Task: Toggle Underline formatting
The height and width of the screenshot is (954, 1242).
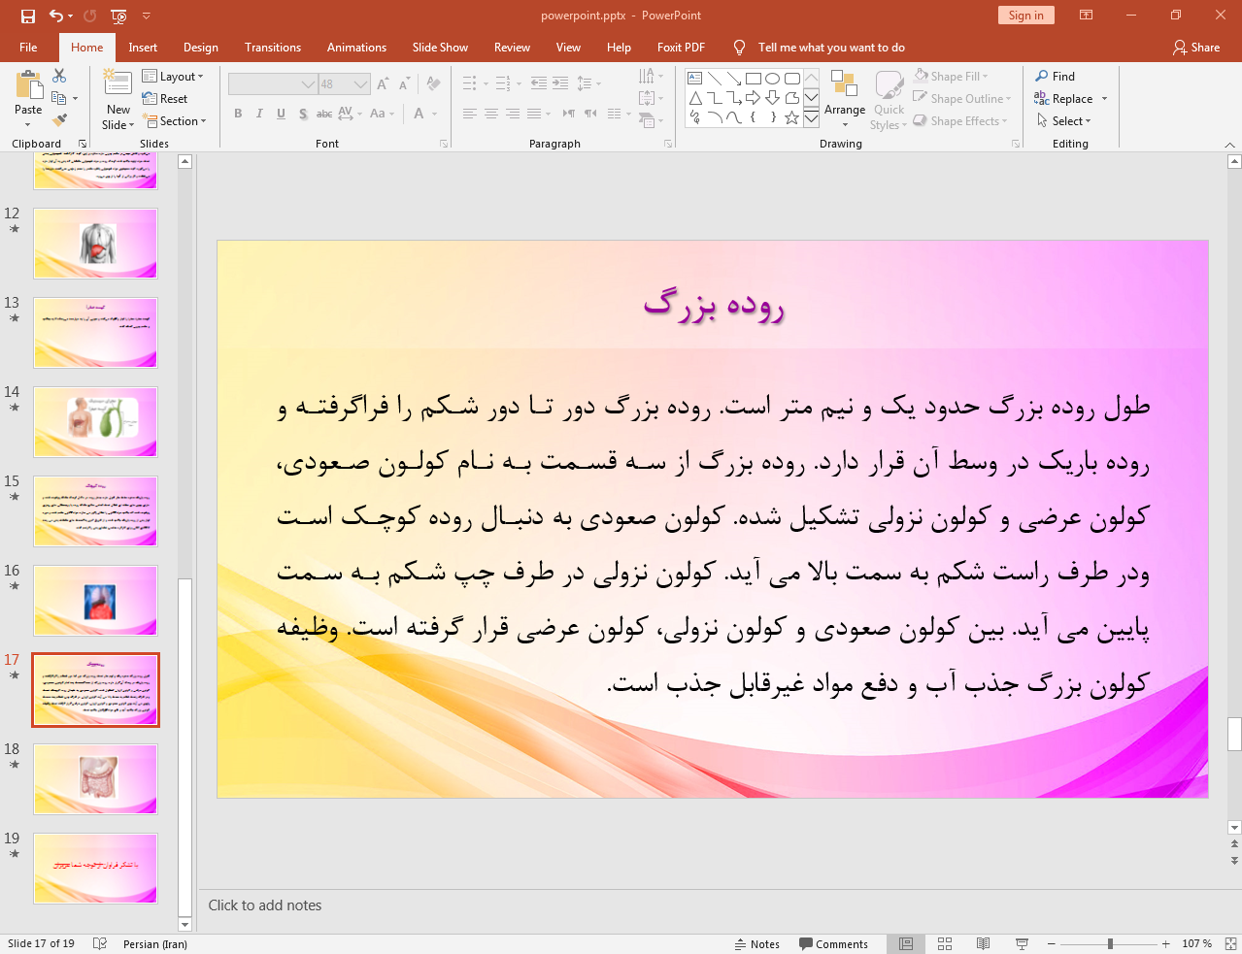Action: pos(281,114)
